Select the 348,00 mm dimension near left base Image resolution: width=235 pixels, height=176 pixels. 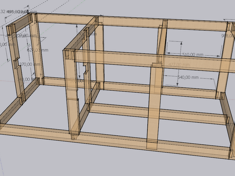[26, 79]
